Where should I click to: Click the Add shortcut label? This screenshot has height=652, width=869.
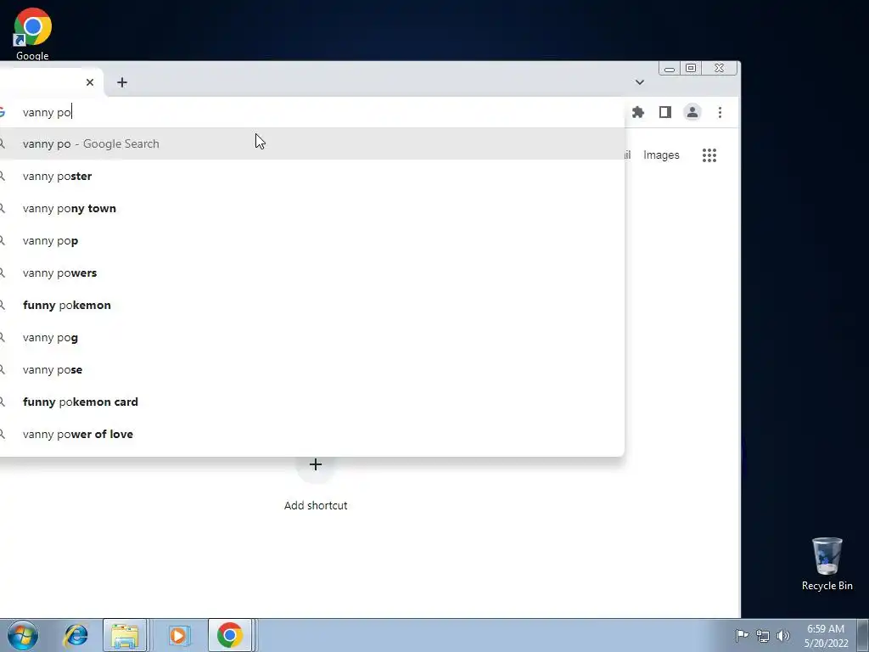click(316, 506)
